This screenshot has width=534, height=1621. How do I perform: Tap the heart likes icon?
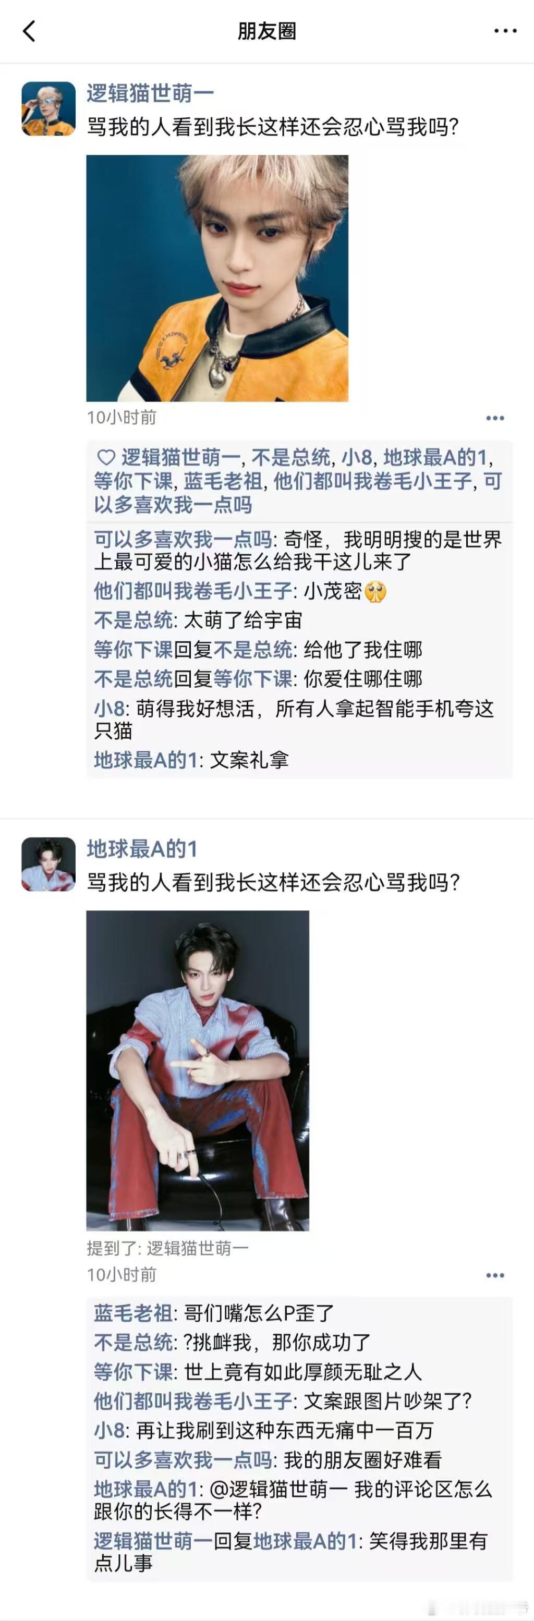(x=106, y=457)
